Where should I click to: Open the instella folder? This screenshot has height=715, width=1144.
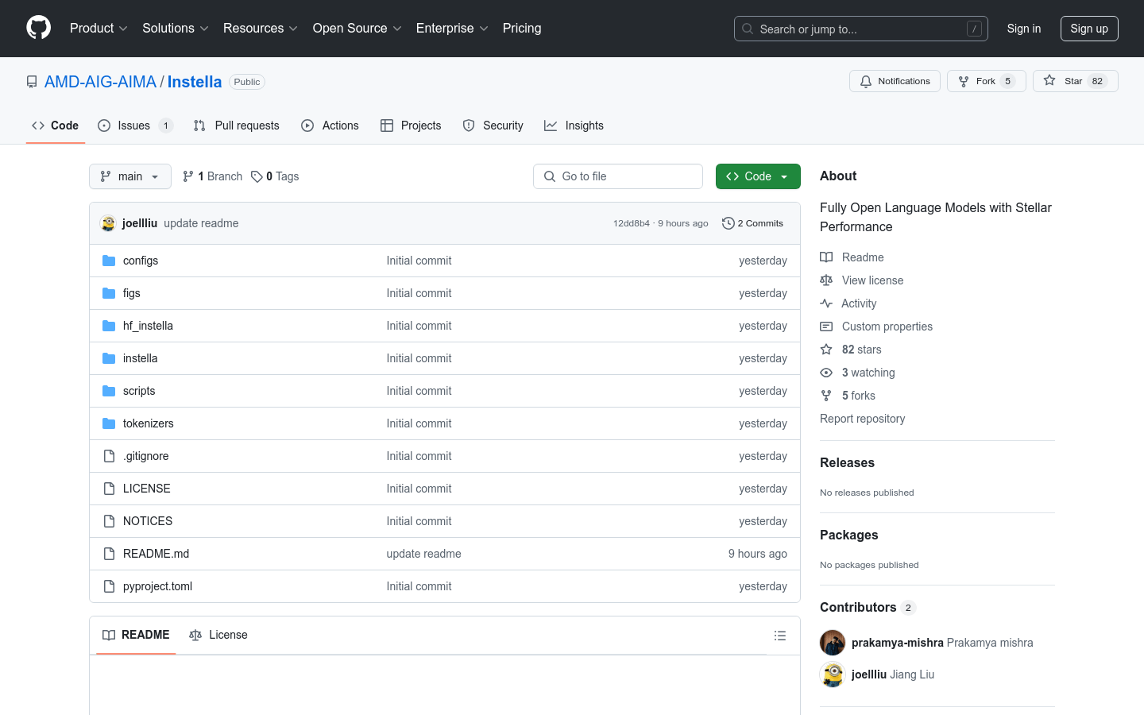[x=140, y=358]
